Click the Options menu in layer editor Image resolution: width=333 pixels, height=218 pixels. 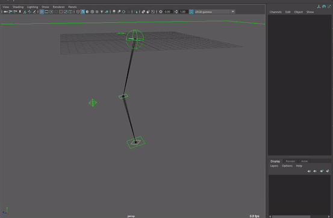287,166
